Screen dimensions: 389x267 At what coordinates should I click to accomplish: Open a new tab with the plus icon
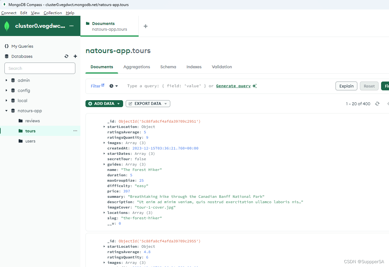click(146, 26)
